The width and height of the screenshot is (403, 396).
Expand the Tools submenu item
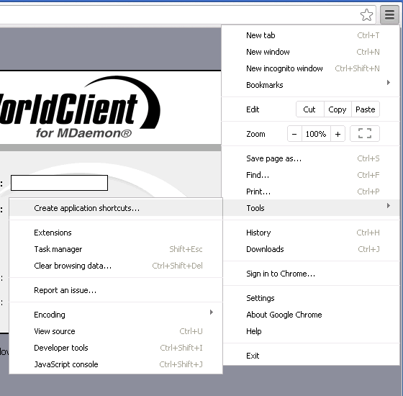[310, 208]
